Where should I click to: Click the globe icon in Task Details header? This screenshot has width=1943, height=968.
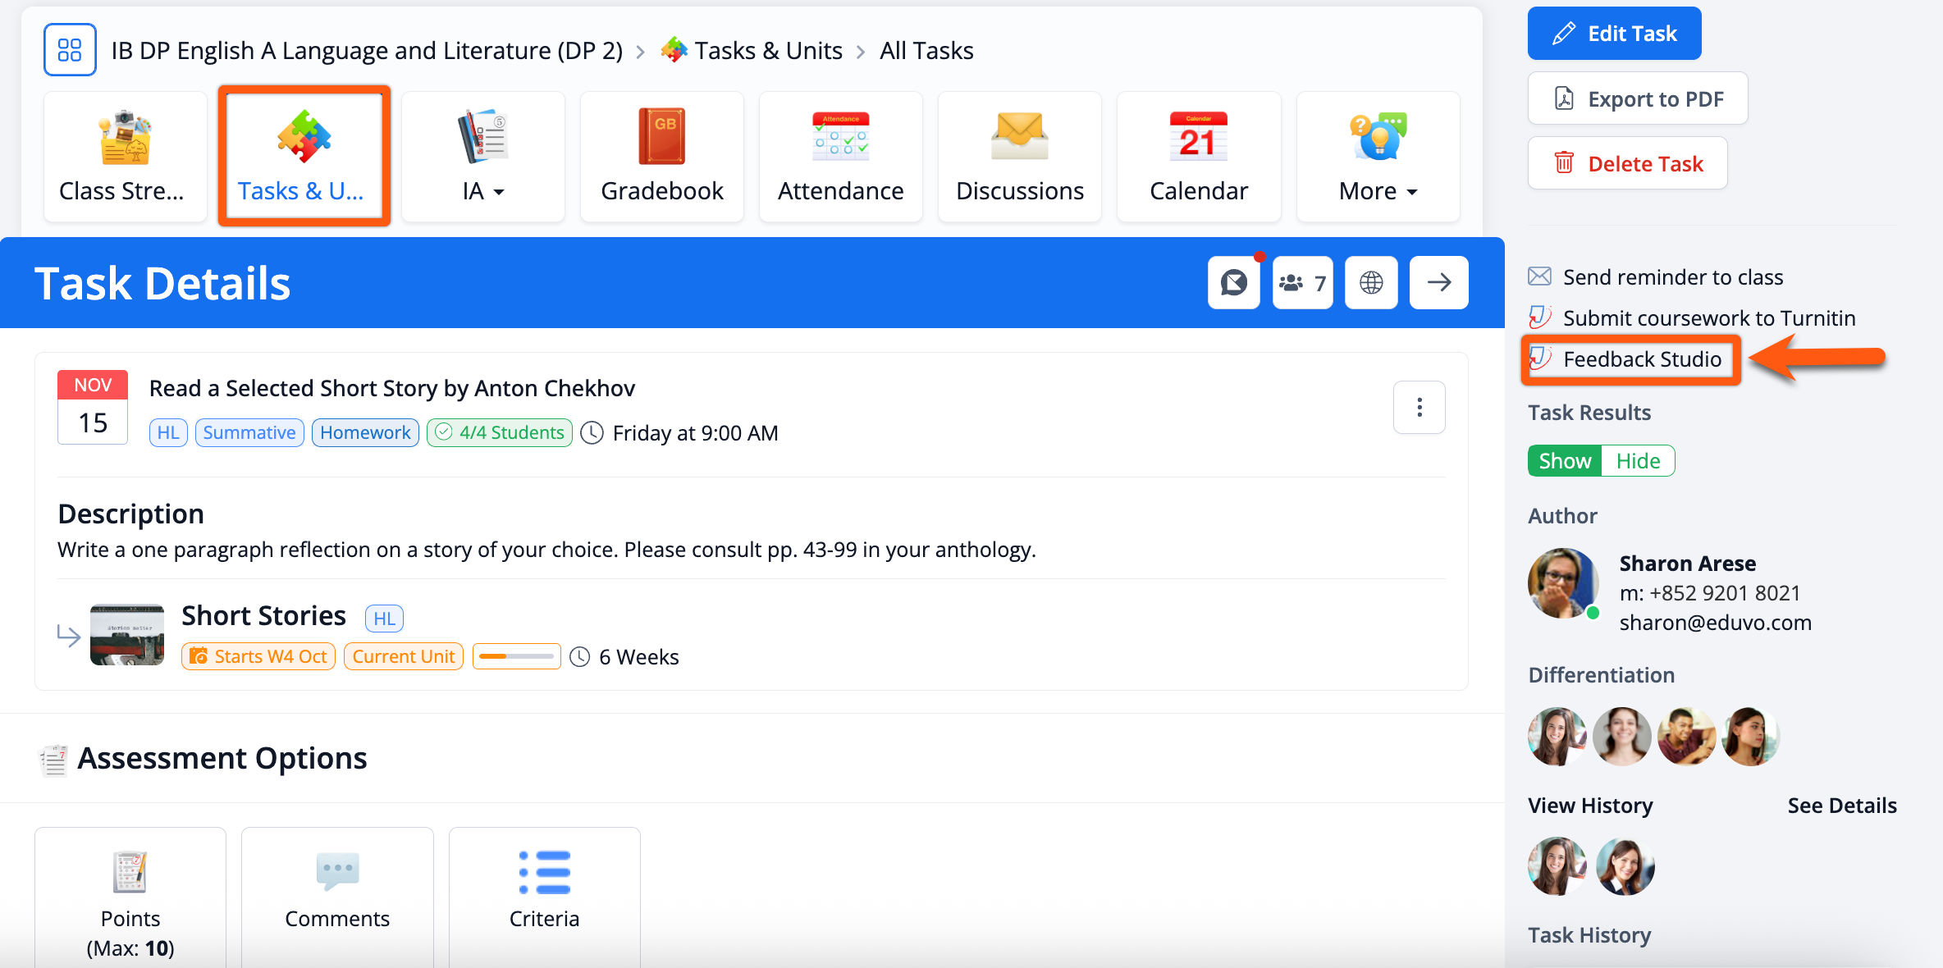click(x=1371, y=283)
